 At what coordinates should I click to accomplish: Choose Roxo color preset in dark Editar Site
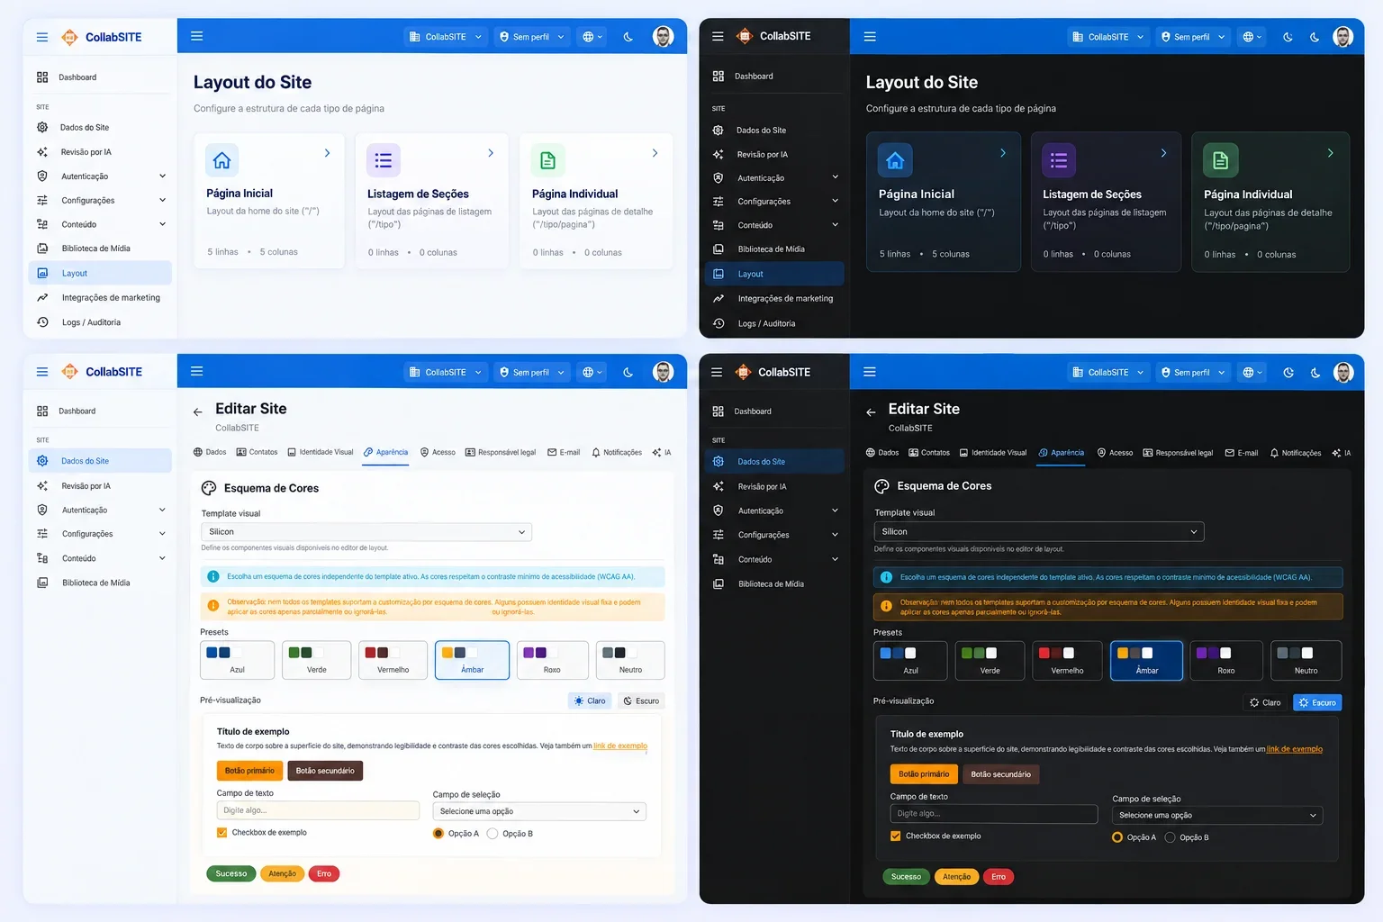click(x=1225, y=661)
